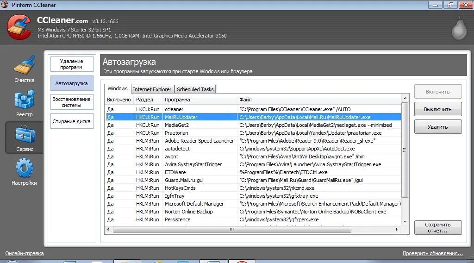The width and height of the screenshot is (474, 263).
Task: Select the IgfxTray startup entry
Action: 253,195
